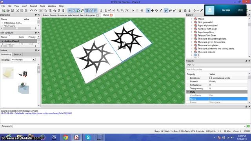Image resolution: width=251 pixels, height=141 pixels.
Task: Select the Rotate tool
Action: click(156, 11)
